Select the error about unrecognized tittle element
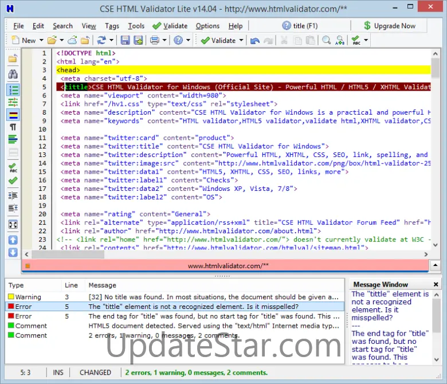 pyautogui.click(x=175, y=307)
